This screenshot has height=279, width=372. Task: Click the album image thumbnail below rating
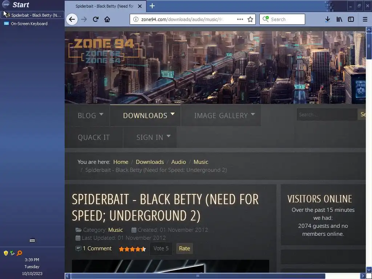(170, 266)
